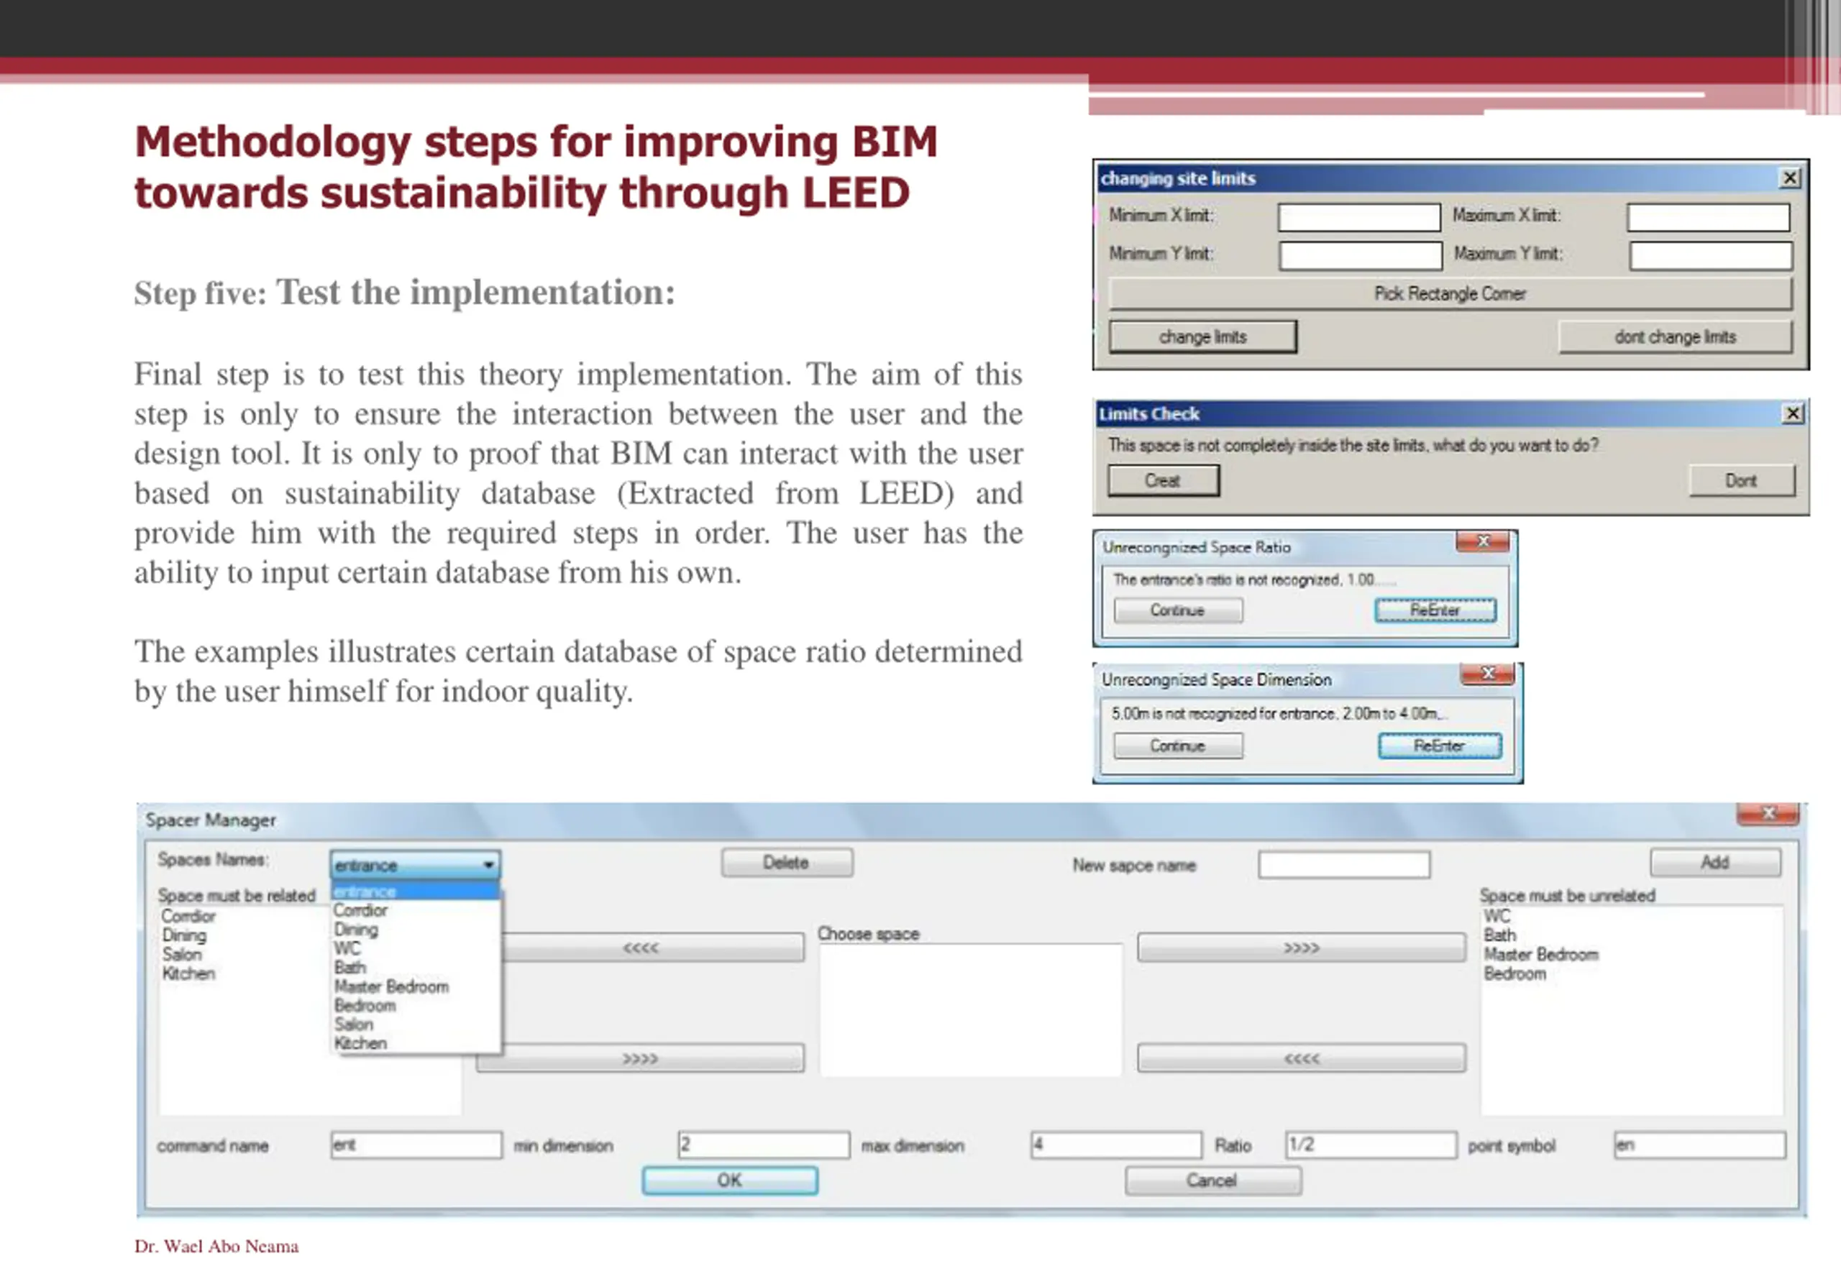Pick Bath in the open dropdown list
The width and height of the screenshot is (1841, 1274).
pyautogui.click(x=350, y=968)
